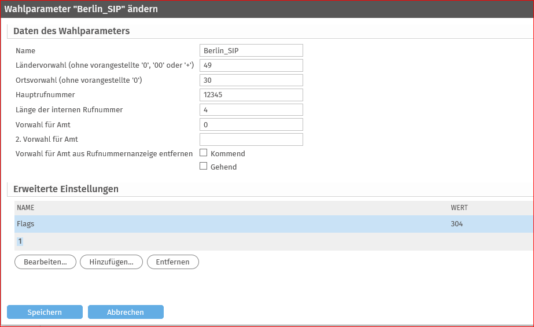Focus the empty 2. Vorwahl für Amt field
The image size is (534, 327).
click(251, 139)
